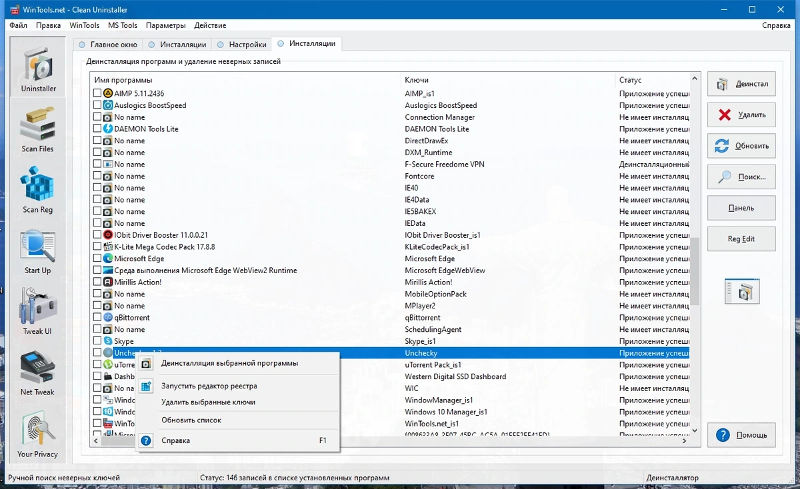Check the AIMP 5.11.2436 checkbox
This screenshot has width=800, height=489.
pos(97,93)
